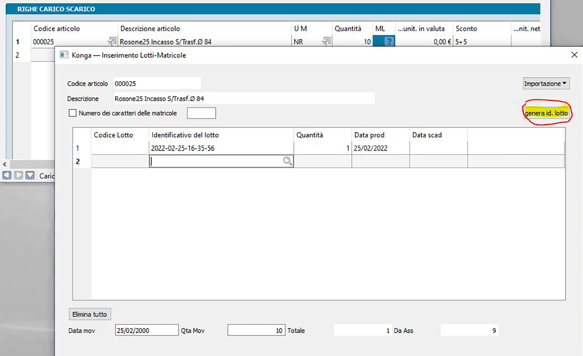Click the Qta Mov quantity field

[x=256, y=331]
